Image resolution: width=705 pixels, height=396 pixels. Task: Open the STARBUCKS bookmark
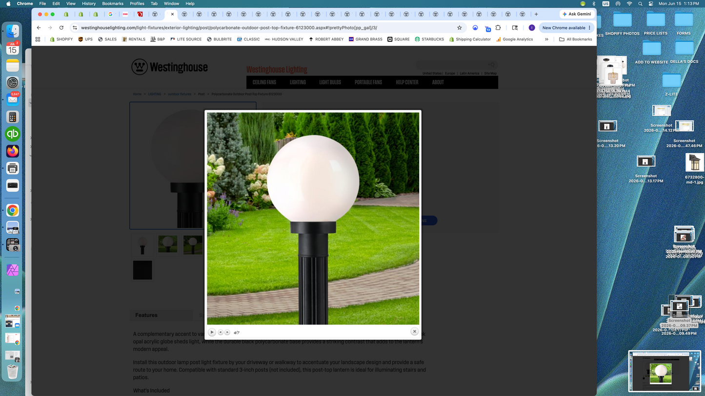pos(429,39)
